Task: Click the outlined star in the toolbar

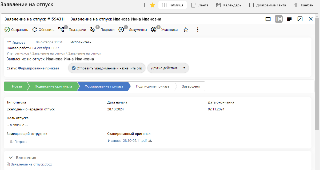Action: pos(186,30)
